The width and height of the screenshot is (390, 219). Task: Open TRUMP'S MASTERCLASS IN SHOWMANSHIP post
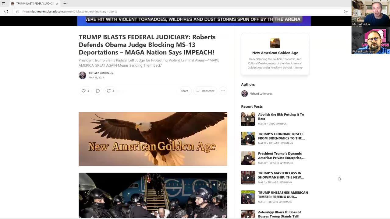(x=281, y=175)
